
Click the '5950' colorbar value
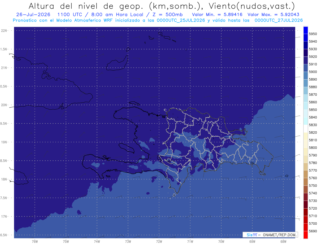click(x=313, y=34)
